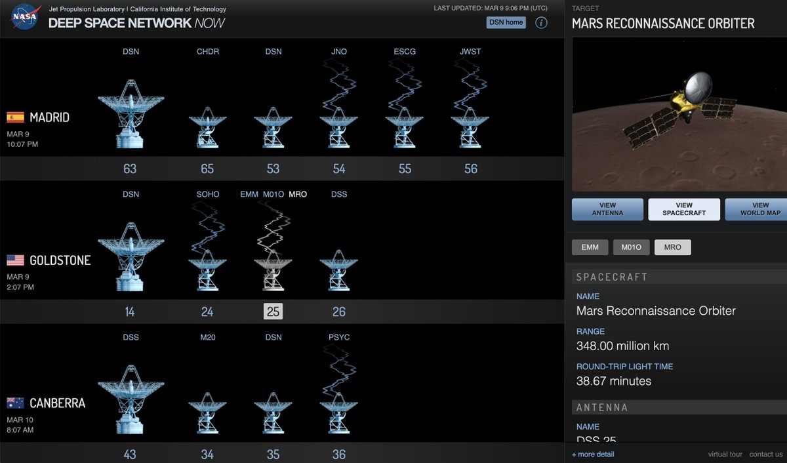Image resolution: width=787 pixels, height=463 pixels.
Task: Click the View Spacecraft button
Action: click(684, 209)
